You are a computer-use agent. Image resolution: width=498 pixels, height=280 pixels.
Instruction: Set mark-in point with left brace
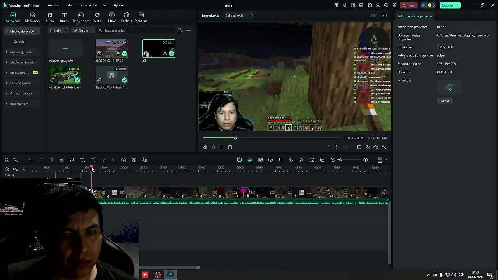pyautogui.click(x=328, y=147)
